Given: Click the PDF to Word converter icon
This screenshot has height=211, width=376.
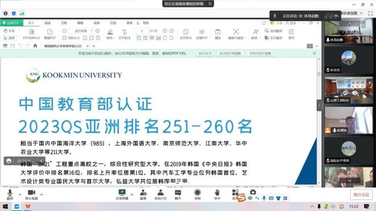Looking at the screenshot, I should click(31, 34).
